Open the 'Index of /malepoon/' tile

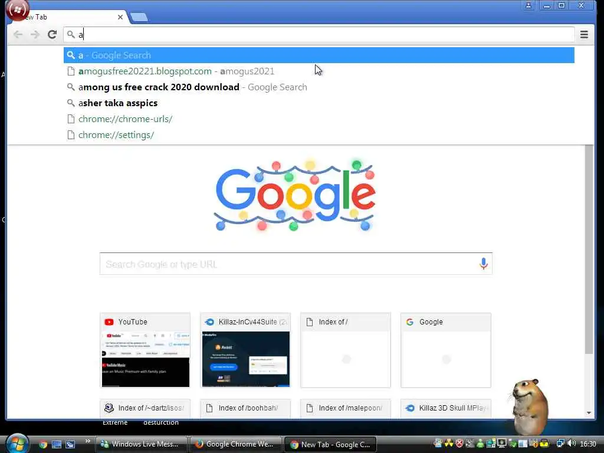[x=346, y=408]
